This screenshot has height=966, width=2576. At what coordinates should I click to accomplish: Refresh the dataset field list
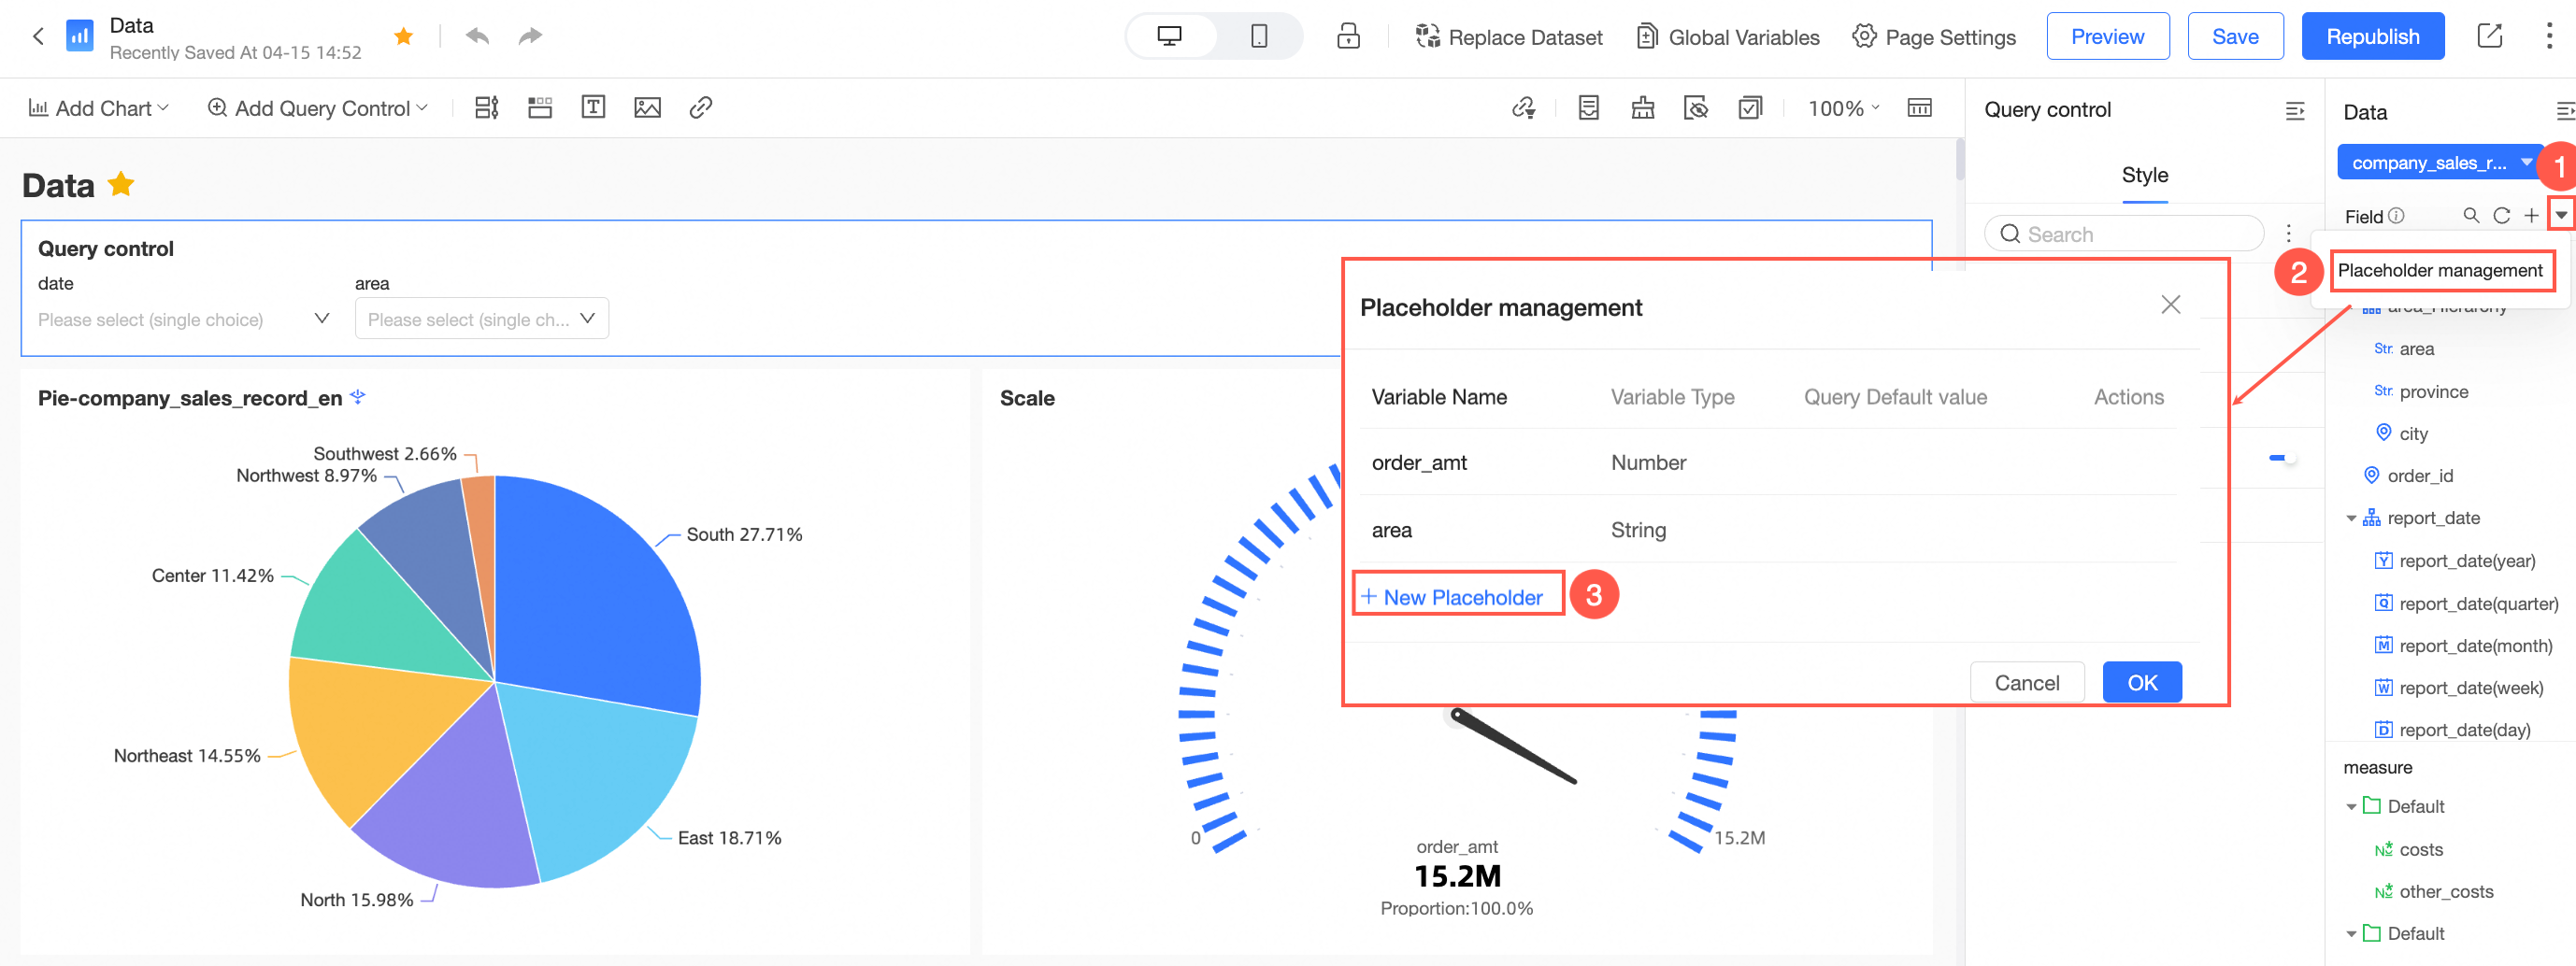(x=2501, y=216)
